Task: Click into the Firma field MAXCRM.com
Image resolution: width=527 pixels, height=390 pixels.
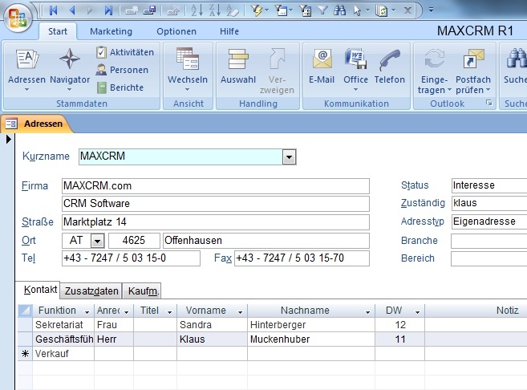Action: click(214, 186)
